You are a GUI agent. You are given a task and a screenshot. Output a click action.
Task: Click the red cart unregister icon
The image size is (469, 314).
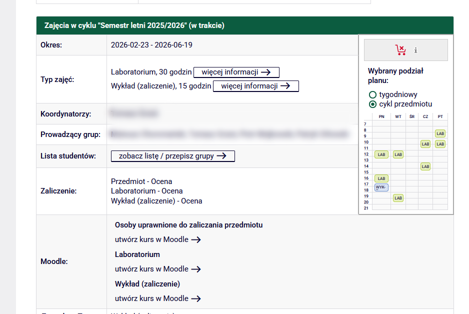(x=400, y=50)
